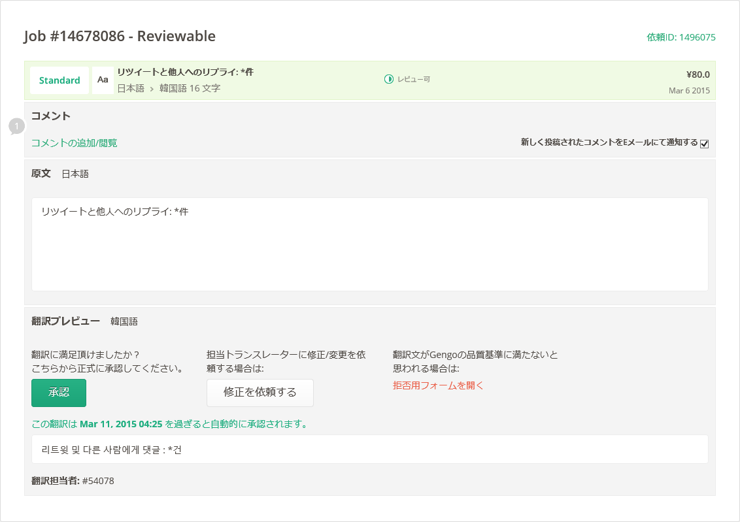Screen dimensions: 740x522
Task: Click the bold job title in the green header
Action: (x=185, y=72)
